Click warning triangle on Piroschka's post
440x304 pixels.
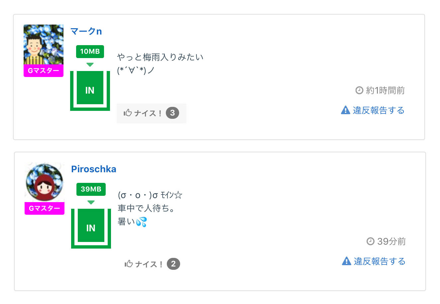tap(347, 261)
